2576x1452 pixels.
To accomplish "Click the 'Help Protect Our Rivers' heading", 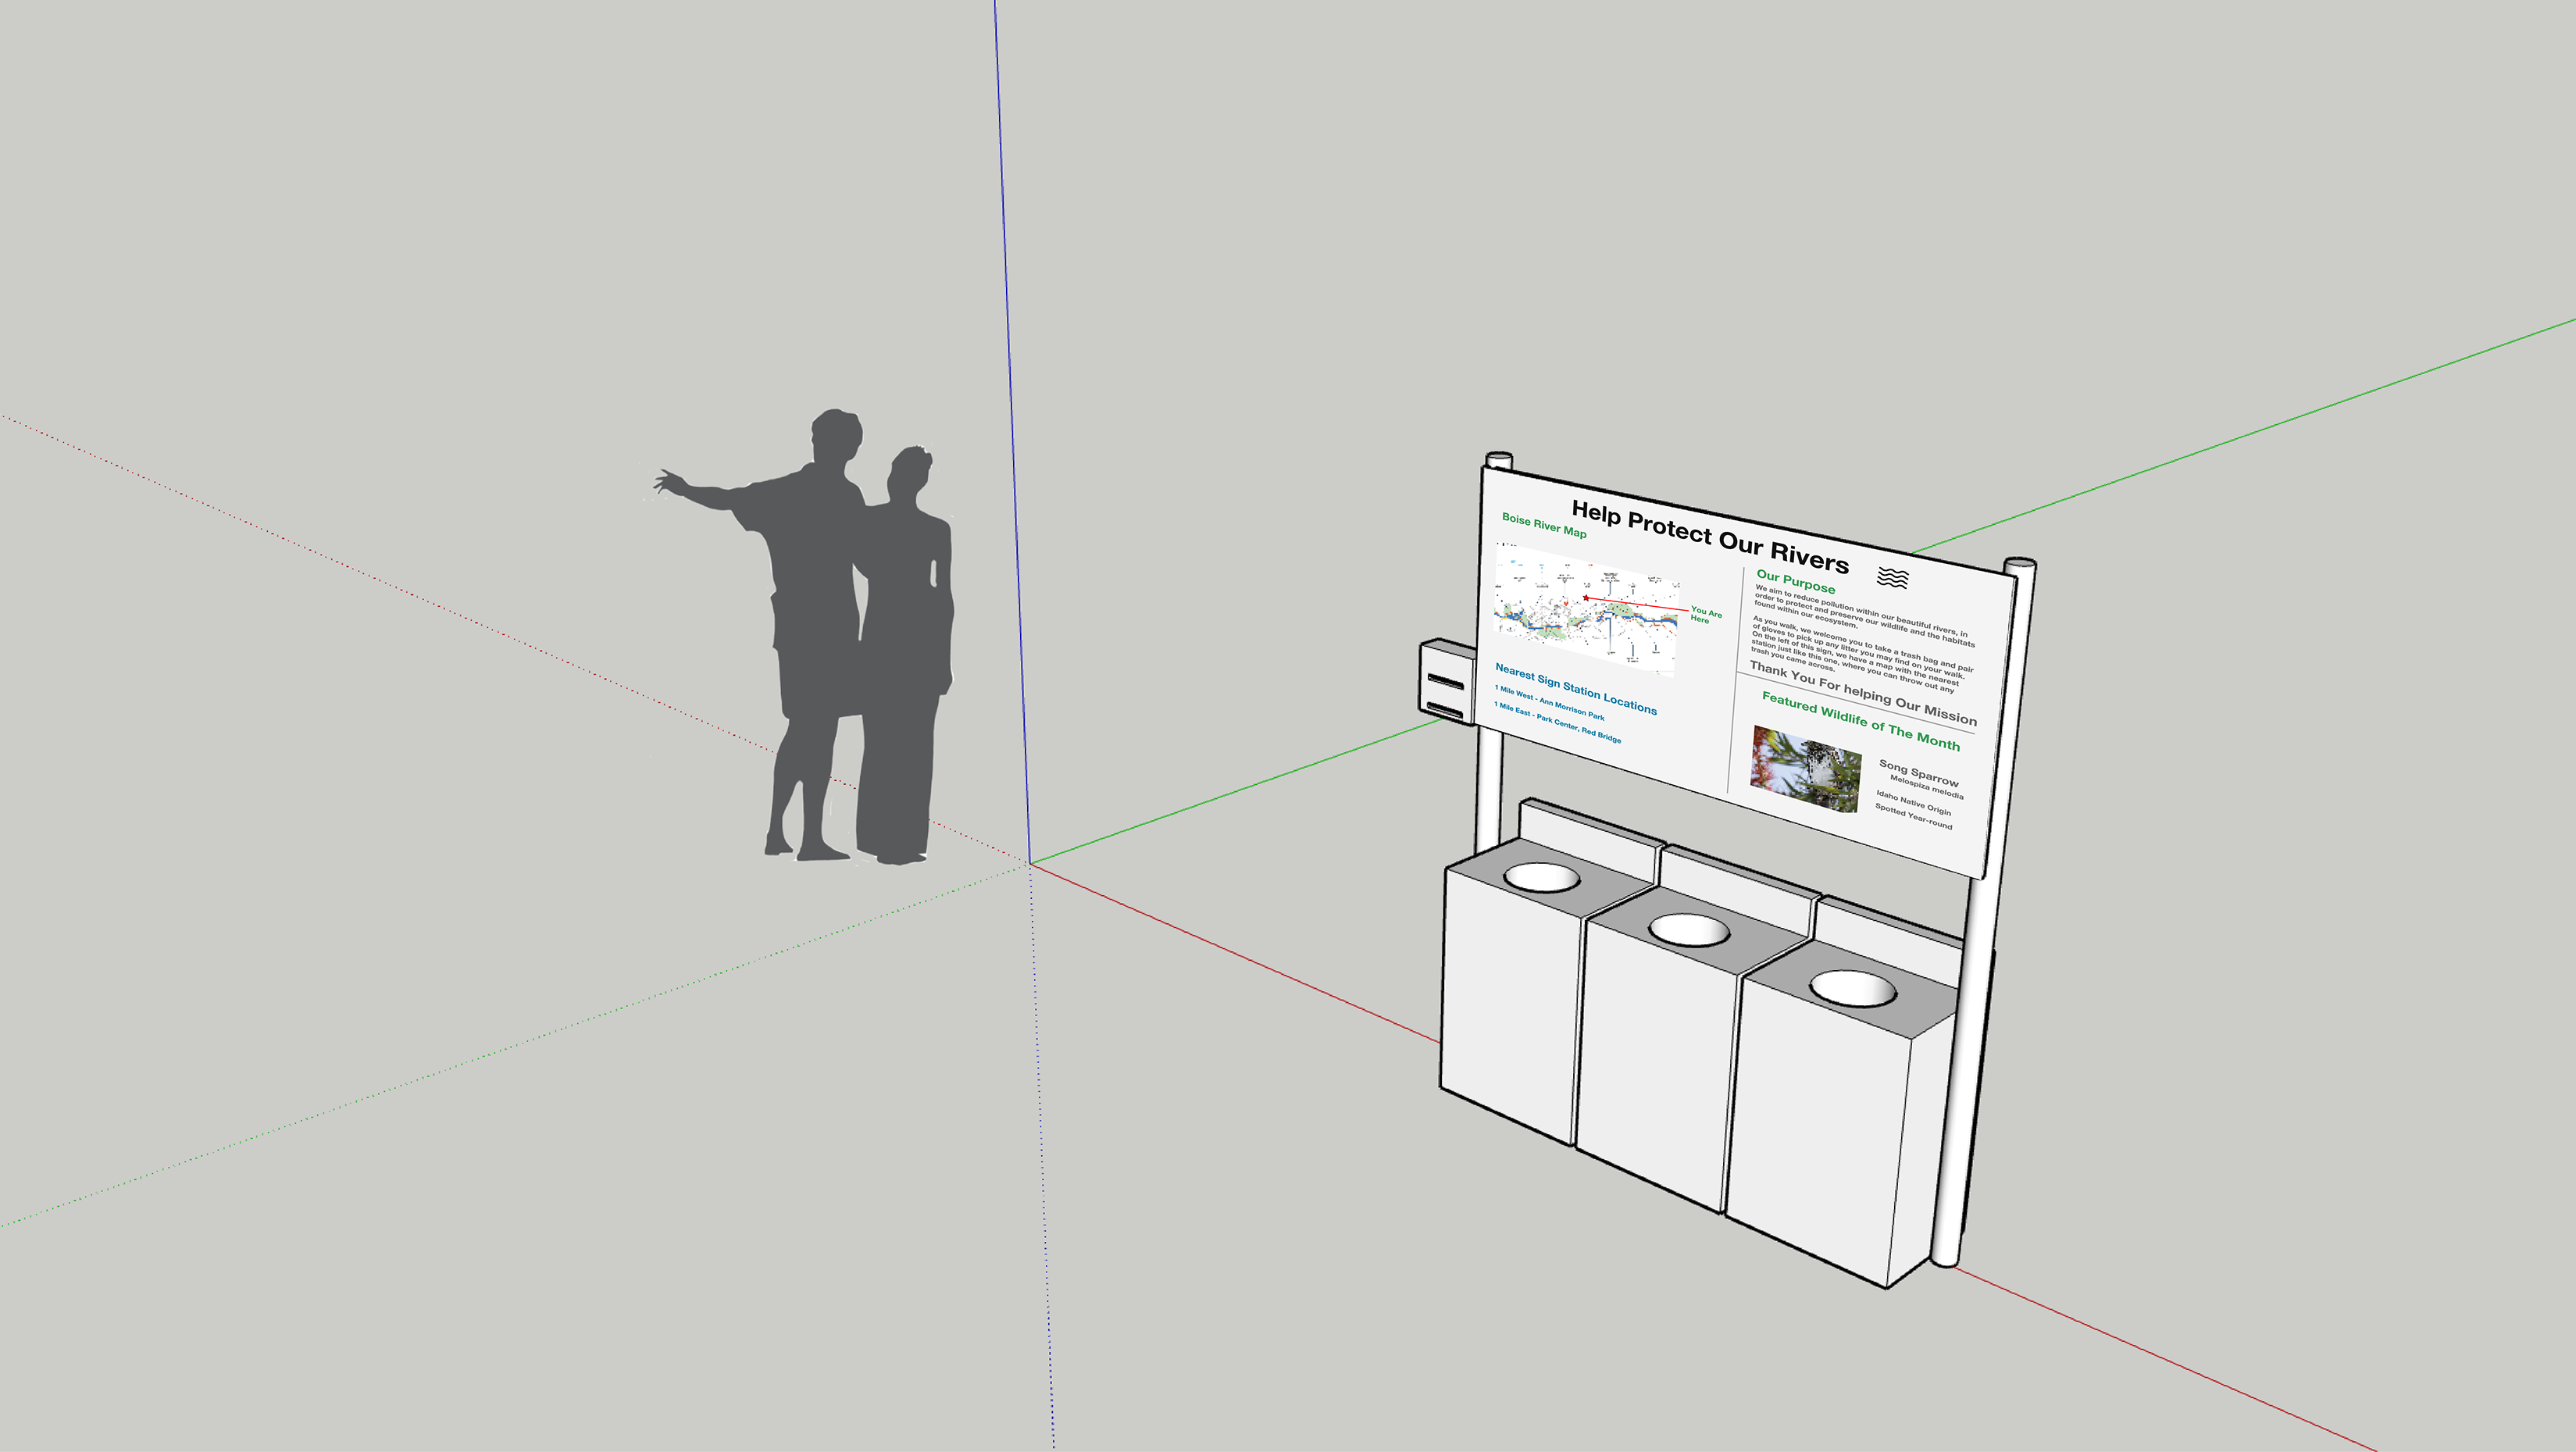I will [1710, 537].
